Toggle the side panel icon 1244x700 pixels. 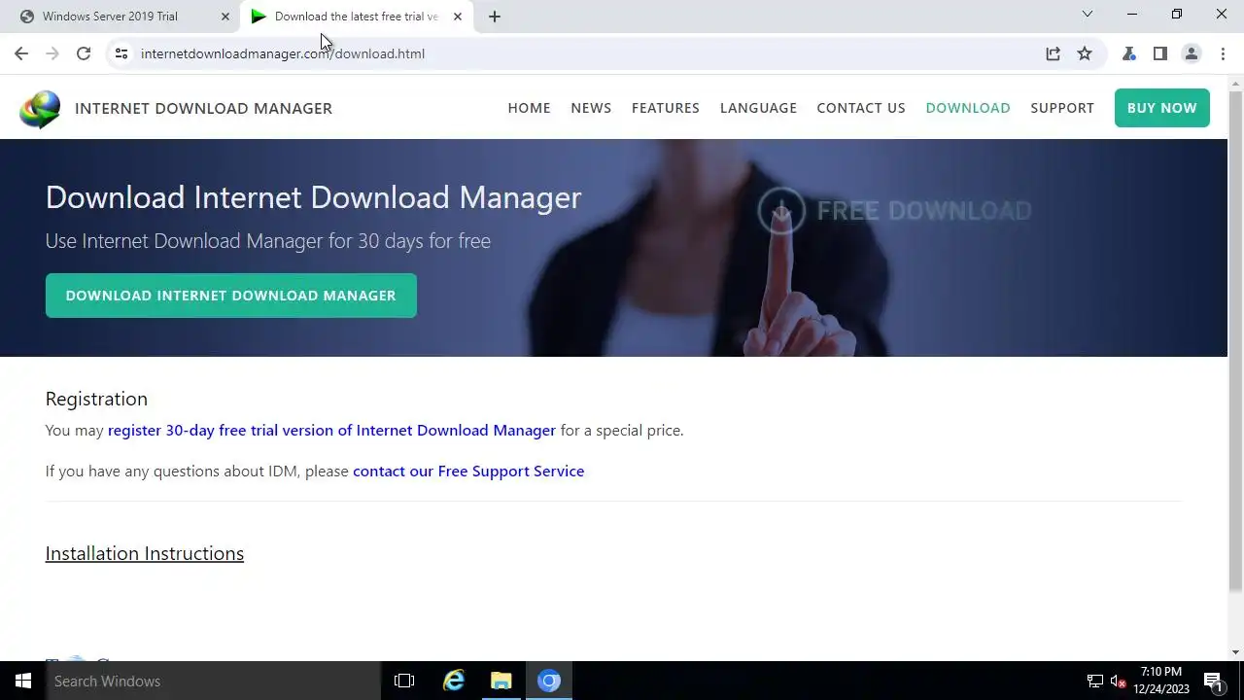pos(1160,53)
